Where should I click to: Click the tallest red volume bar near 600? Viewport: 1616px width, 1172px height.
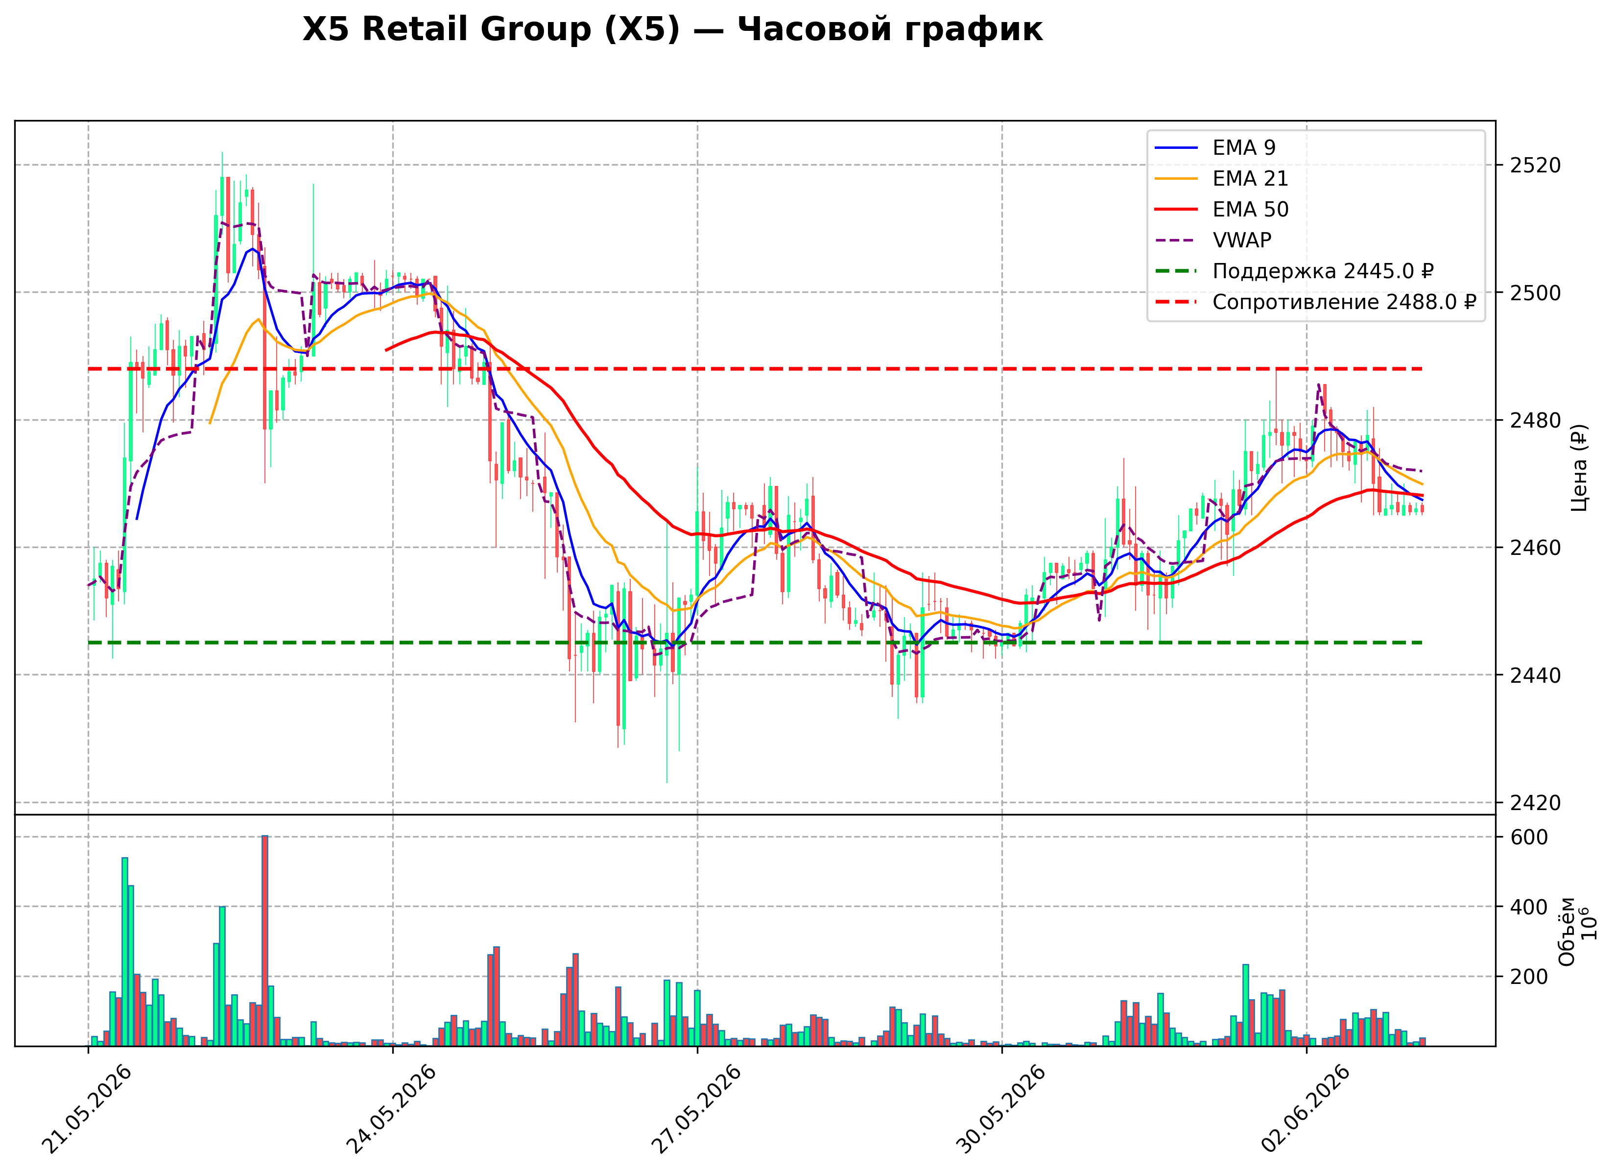(x=265, y=940)
